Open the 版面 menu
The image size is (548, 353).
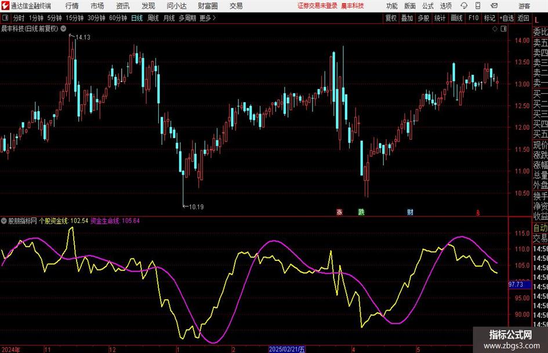coord(409,6)
